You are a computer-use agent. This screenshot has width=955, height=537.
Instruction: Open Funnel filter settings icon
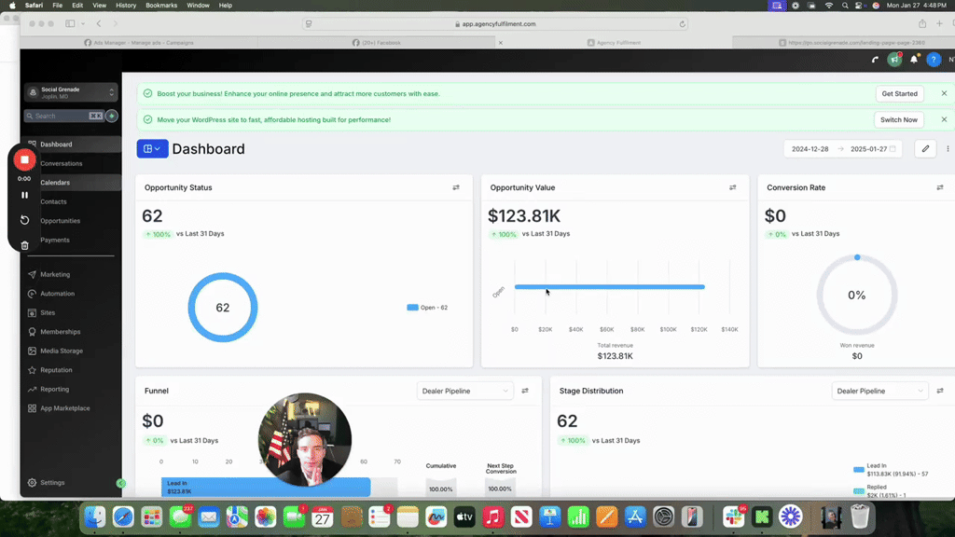[525, 391]
